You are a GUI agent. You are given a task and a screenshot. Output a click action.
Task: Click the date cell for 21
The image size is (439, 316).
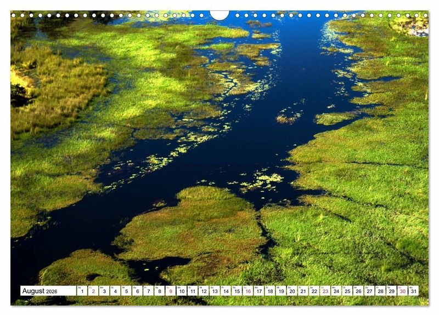pos(303,291)
